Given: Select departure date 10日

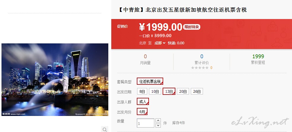Looking at the screenshot, I should pyautogui.click(x=155, y=91).
